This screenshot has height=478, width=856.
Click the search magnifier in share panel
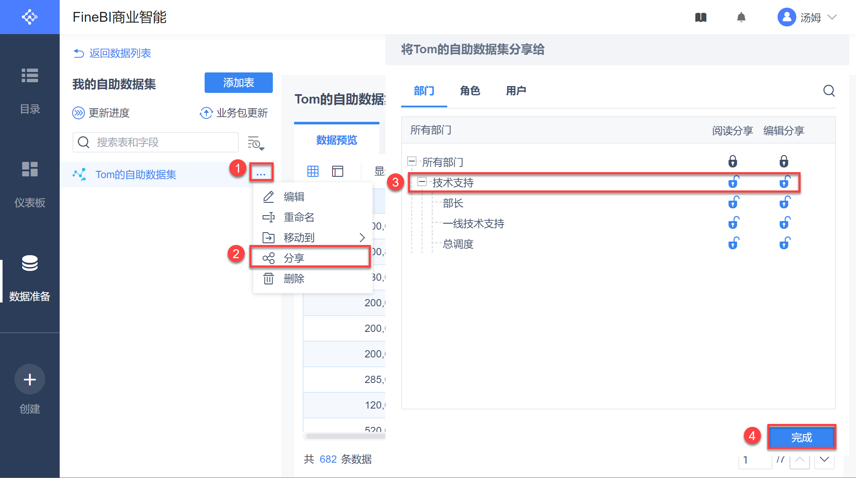[829, 91]
